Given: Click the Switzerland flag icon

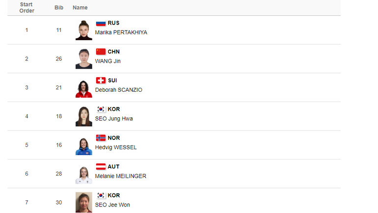Looking at the screenshot, I should 101,80.
